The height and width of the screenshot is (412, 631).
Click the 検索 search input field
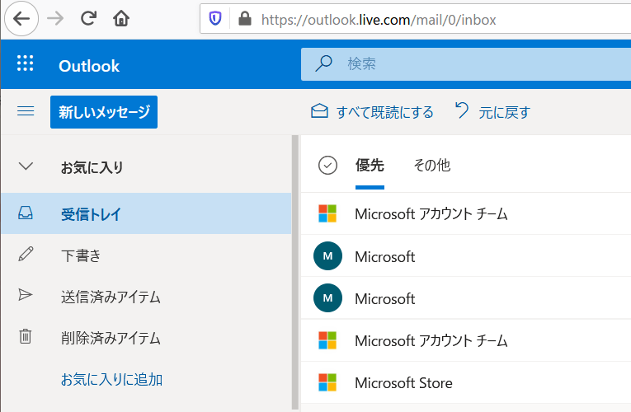pyautogui.click(x=466, y=64)
